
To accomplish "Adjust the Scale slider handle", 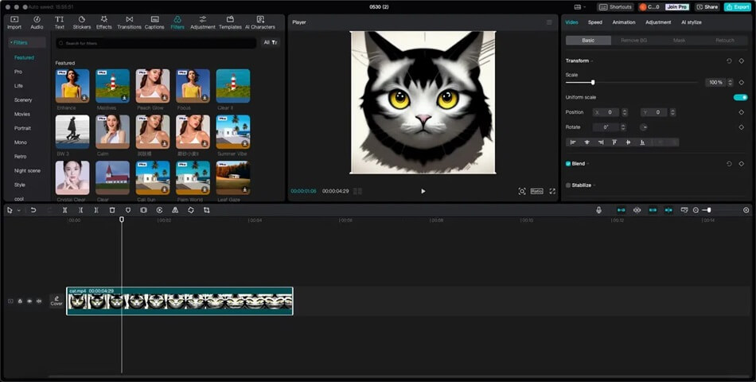I will (x=593, y=83).
